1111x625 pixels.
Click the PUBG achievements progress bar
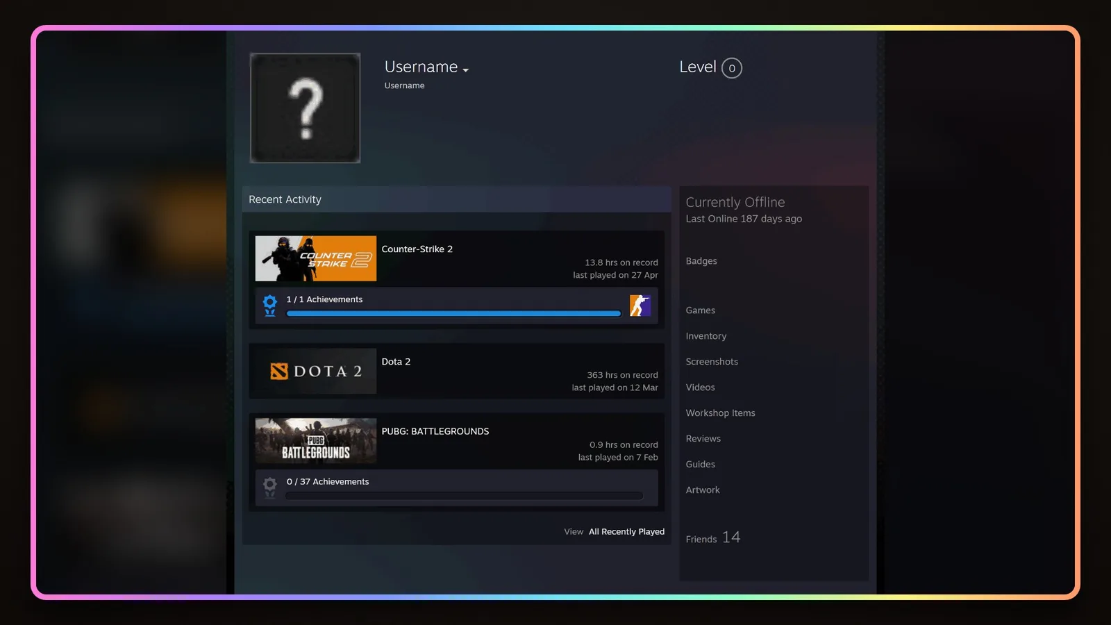[x=464, y=496]
